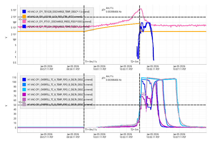The height and width of the screenshot is (144, 211).
Task: Click the cyan TC_A_TEMP_FIFO_C legend swatch
Action: tap(24, 89)
